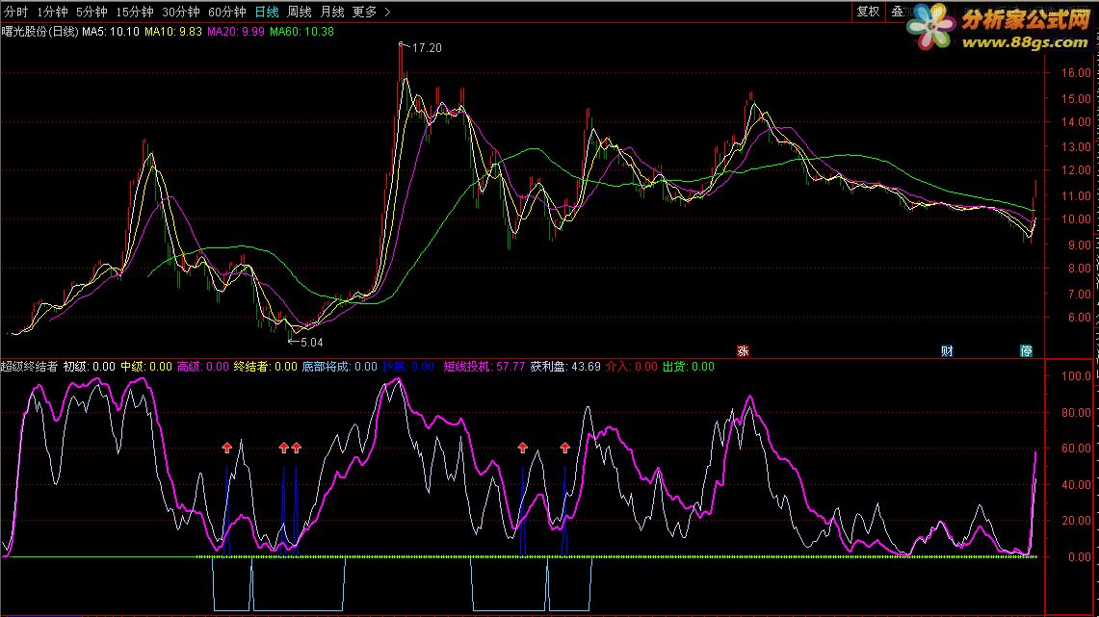Click the 中级: 0.00 value
This screenshot has width=1099, height=617.
click(145, 367)
